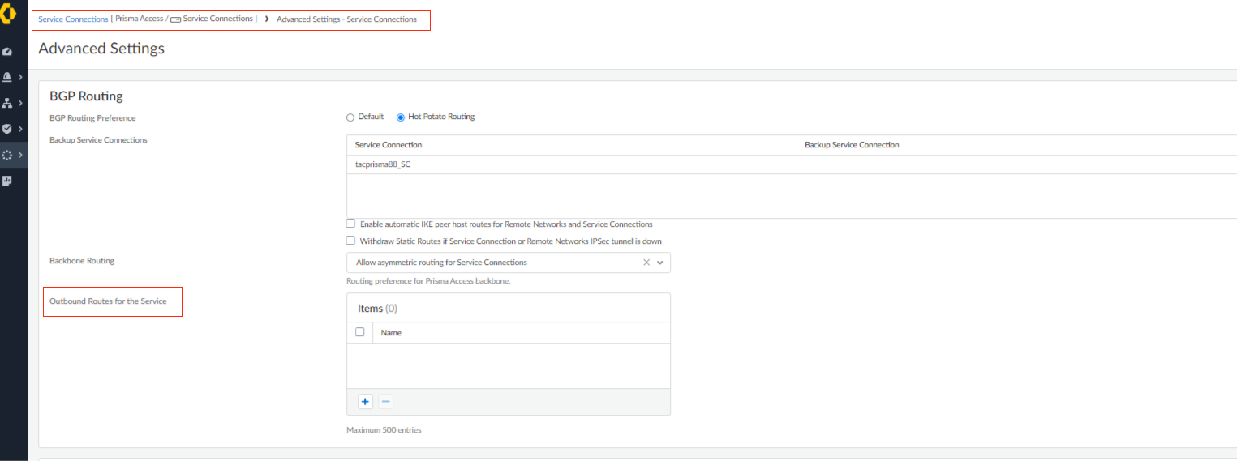Select the Hot Potato Routing option

pyautogui.click(x=401, y=117)
